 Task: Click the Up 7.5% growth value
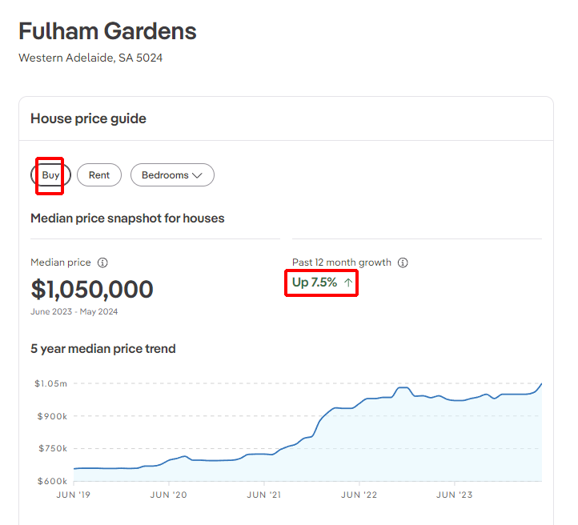pyautogui.click(x=315, y=283)
